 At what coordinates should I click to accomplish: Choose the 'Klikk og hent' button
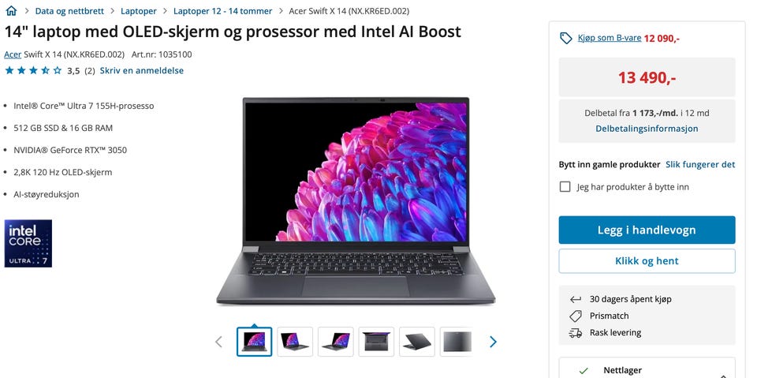click(x=647, y=261)
